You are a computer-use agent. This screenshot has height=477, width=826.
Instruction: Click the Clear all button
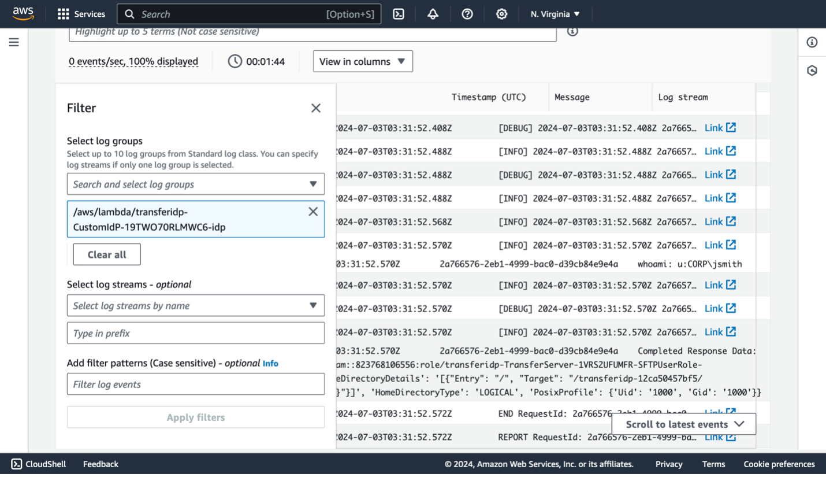106,254
